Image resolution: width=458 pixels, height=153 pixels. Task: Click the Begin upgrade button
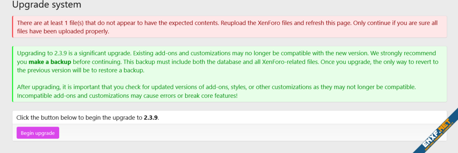[x=38, y=133]
